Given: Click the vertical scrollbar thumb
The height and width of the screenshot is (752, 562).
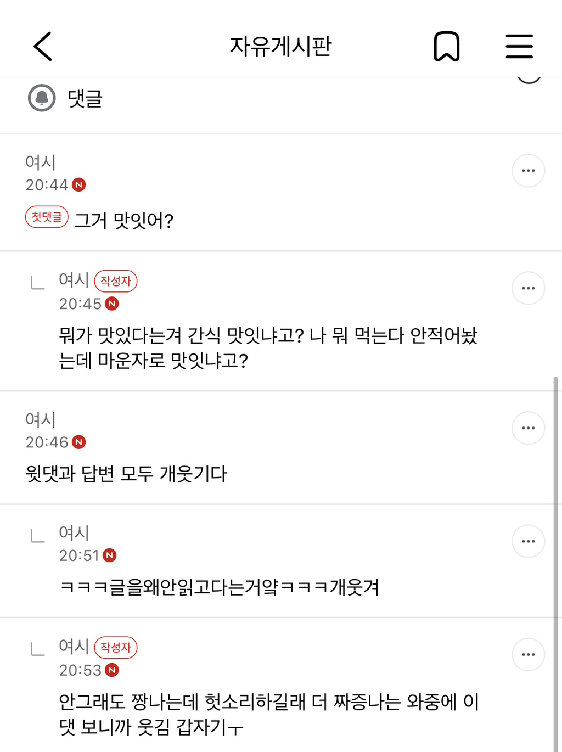Looking at the screenshot, I should tap(555, 549).
